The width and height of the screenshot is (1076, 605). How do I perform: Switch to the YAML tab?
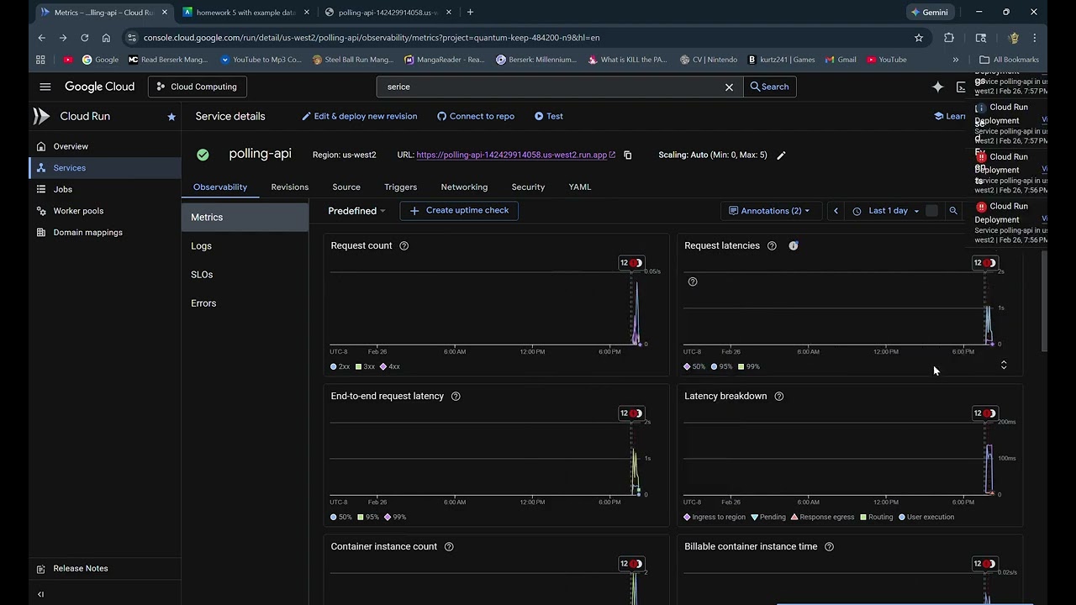(x=580, y=187)
